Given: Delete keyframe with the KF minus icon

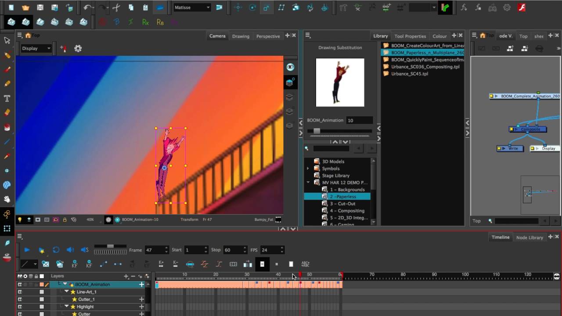Looking at the screenshot, I should point(89,264).
